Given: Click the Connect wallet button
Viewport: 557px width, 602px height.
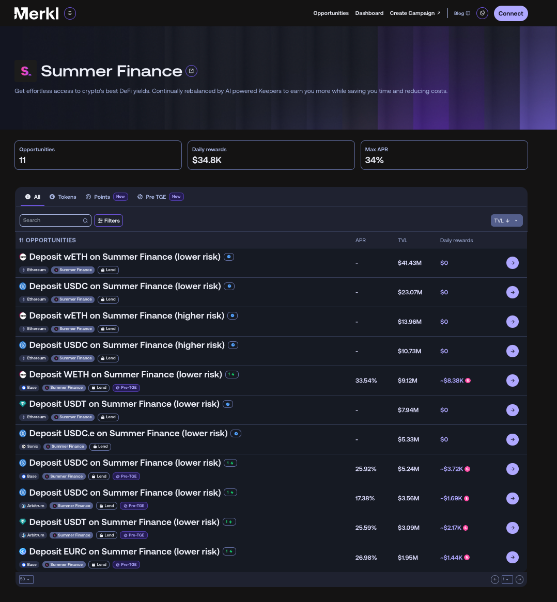Looking at the screenshot, I should [510, 13].
